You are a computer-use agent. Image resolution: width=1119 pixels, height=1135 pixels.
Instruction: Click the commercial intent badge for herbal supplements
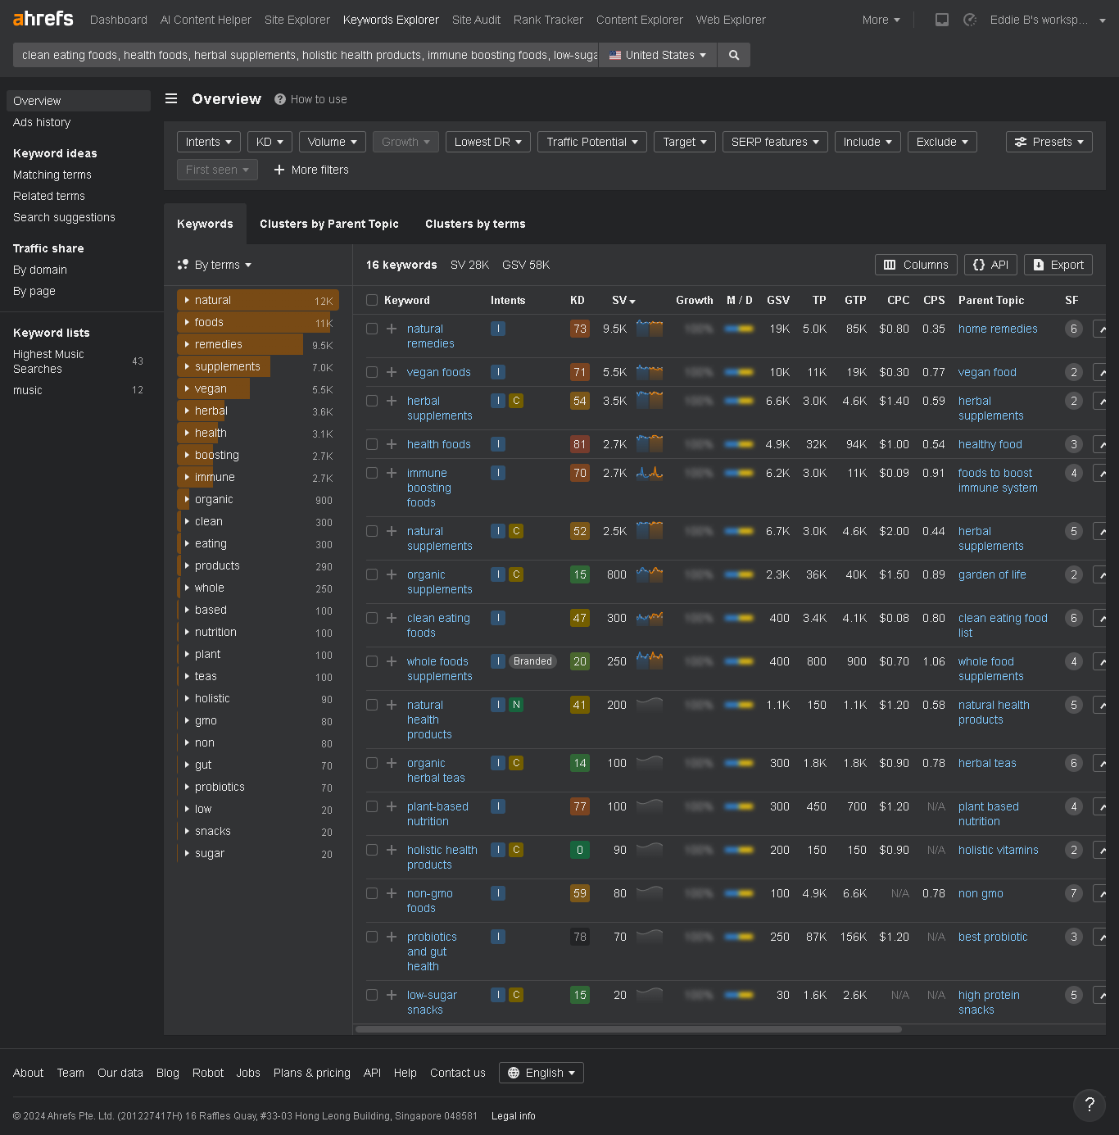516,401
